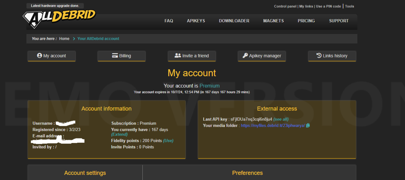Click Latest hardware upgrade done notice

tap(55, 6)
